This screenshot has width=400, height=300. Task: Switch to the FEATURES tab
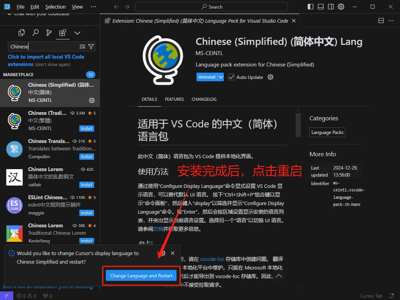point(174,99)
